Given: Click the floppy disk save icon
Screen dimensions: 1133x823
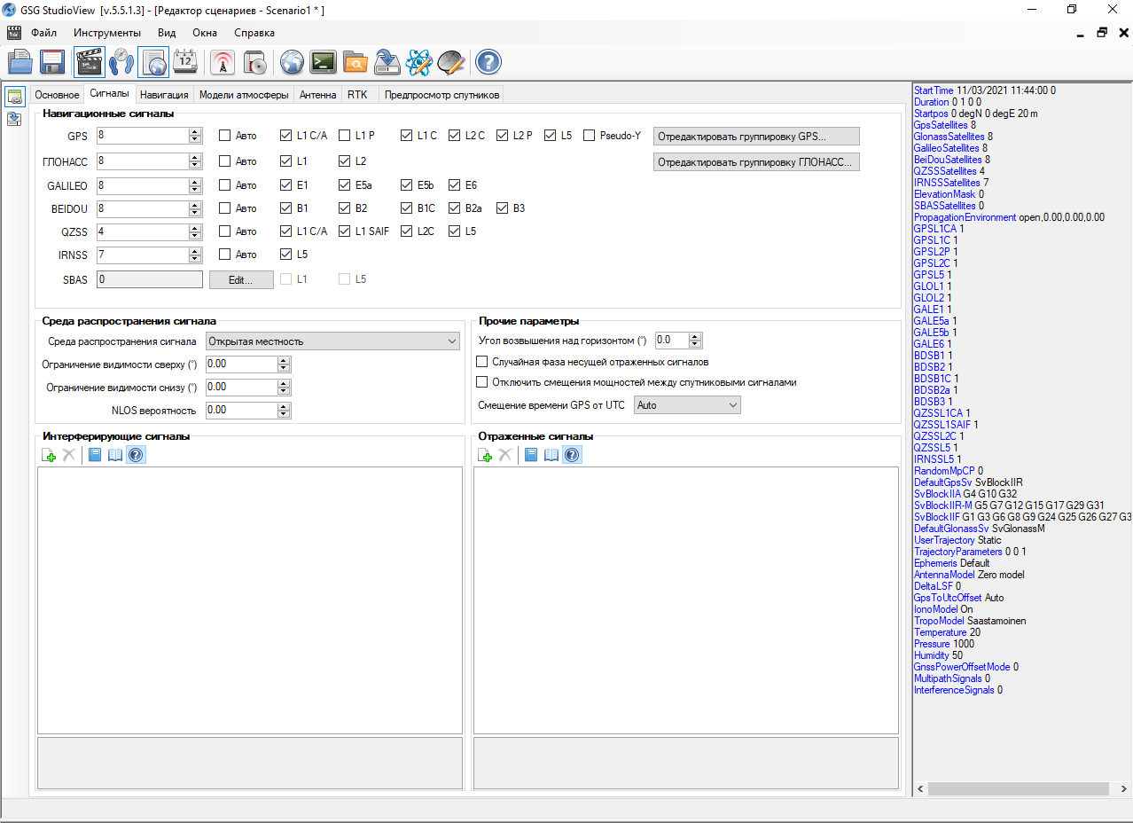Looking at the screenshot, I should (x=53, y=62).
